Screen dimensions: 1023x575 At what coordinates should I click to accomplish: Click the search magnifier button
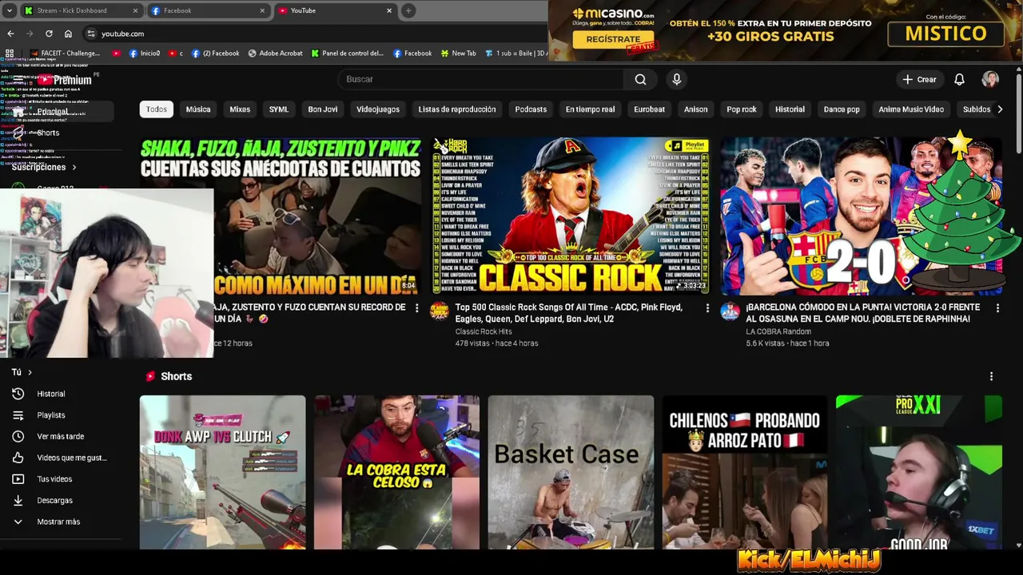click(640, 79)
